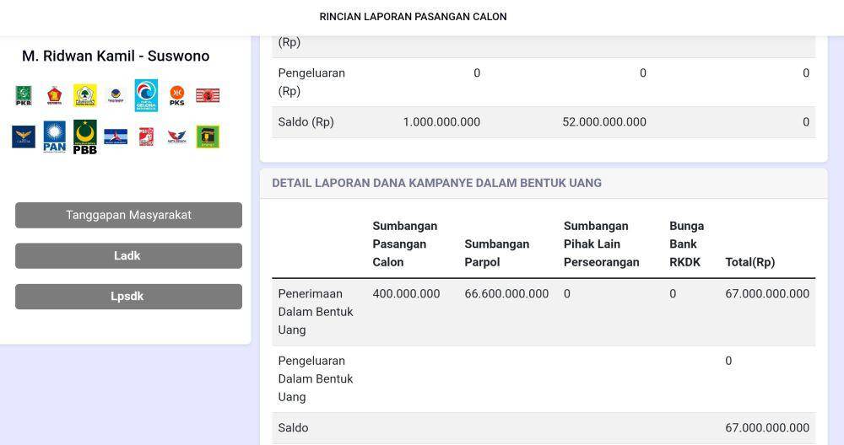Click the Detail Laporan Dana Kampanye heading
The image size is (844, 445).
click(436, 183)
